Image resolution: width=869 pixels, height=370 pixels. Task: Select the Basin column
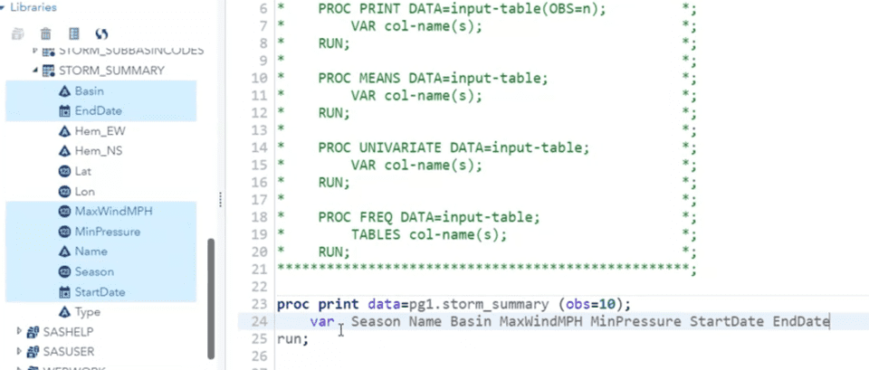[89, 91]
